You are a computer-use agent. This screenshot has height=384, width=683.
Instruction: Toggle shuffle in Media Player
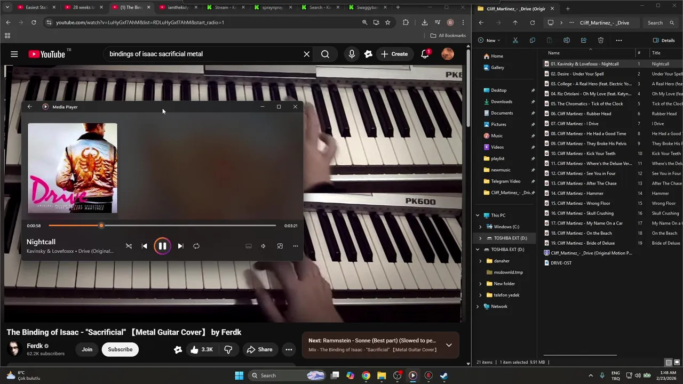[129, 246]
